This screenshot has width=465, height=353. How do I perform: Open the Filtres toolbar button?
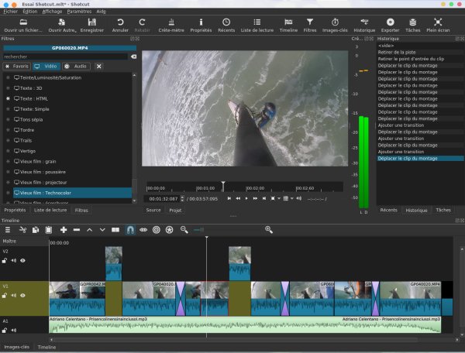point(310,22)
